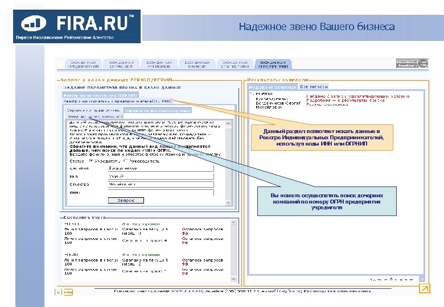Click the first green tariff link in Состояние счета
Screen dimensions: 444x307
tap(141, 224)
